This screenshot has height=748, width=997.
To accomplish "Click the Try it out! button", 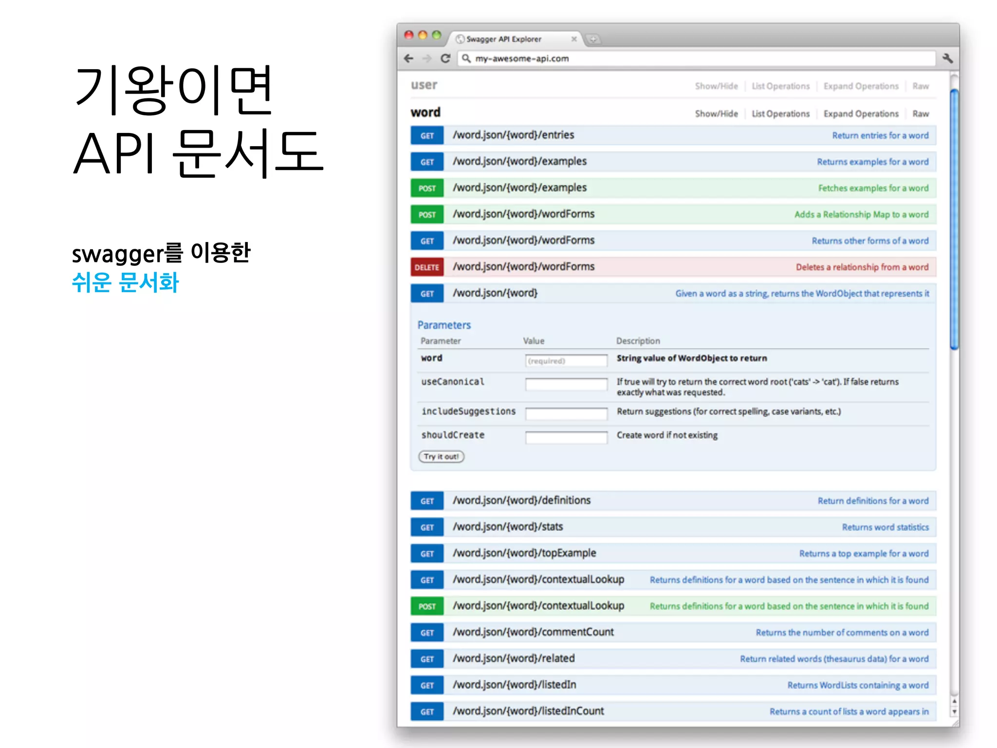I will (441, 456).
